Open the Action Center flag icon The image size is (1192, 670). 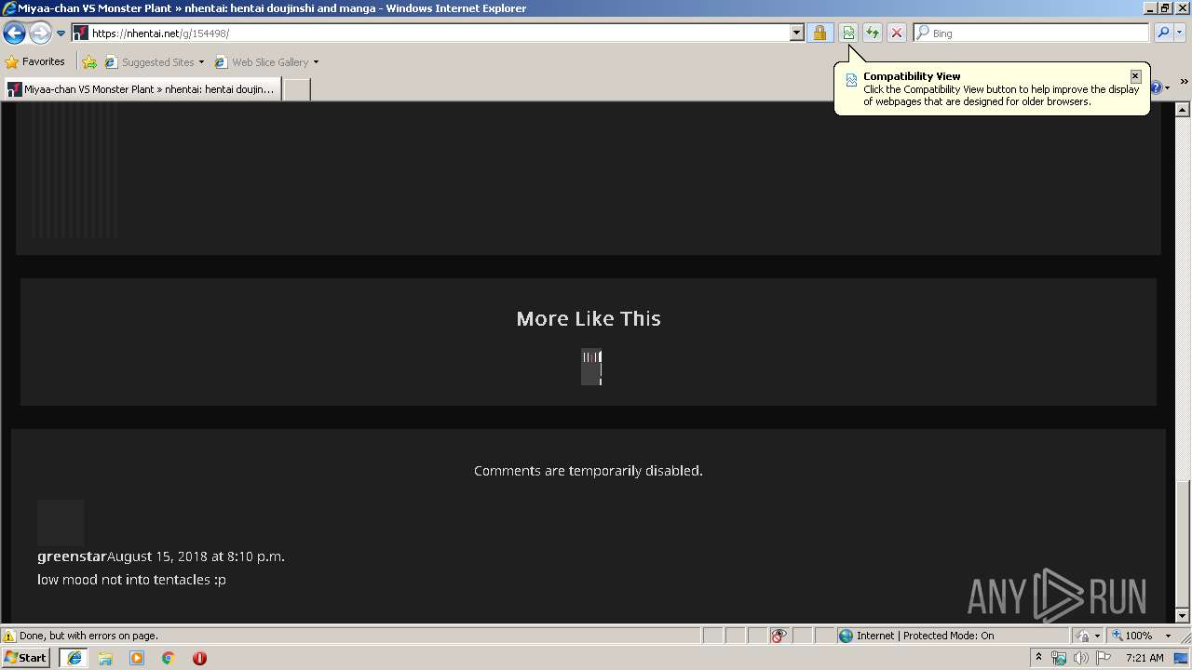tap(1104, 658)
